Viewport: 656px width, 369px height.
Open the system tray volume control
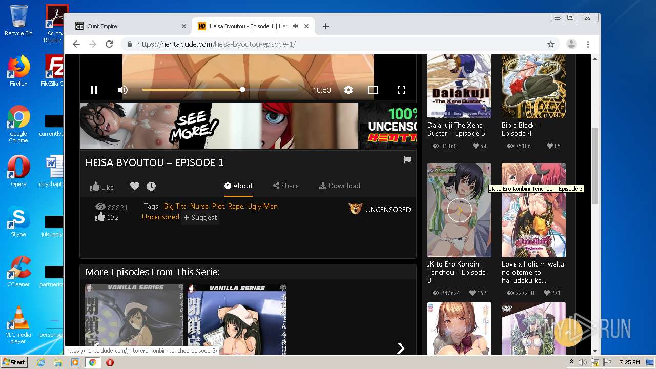(583, 362)
